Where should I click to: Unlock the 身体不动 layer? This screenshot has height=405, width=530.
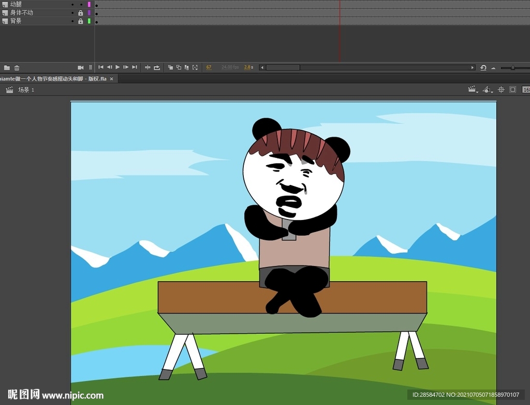click(x=80, y=13)
